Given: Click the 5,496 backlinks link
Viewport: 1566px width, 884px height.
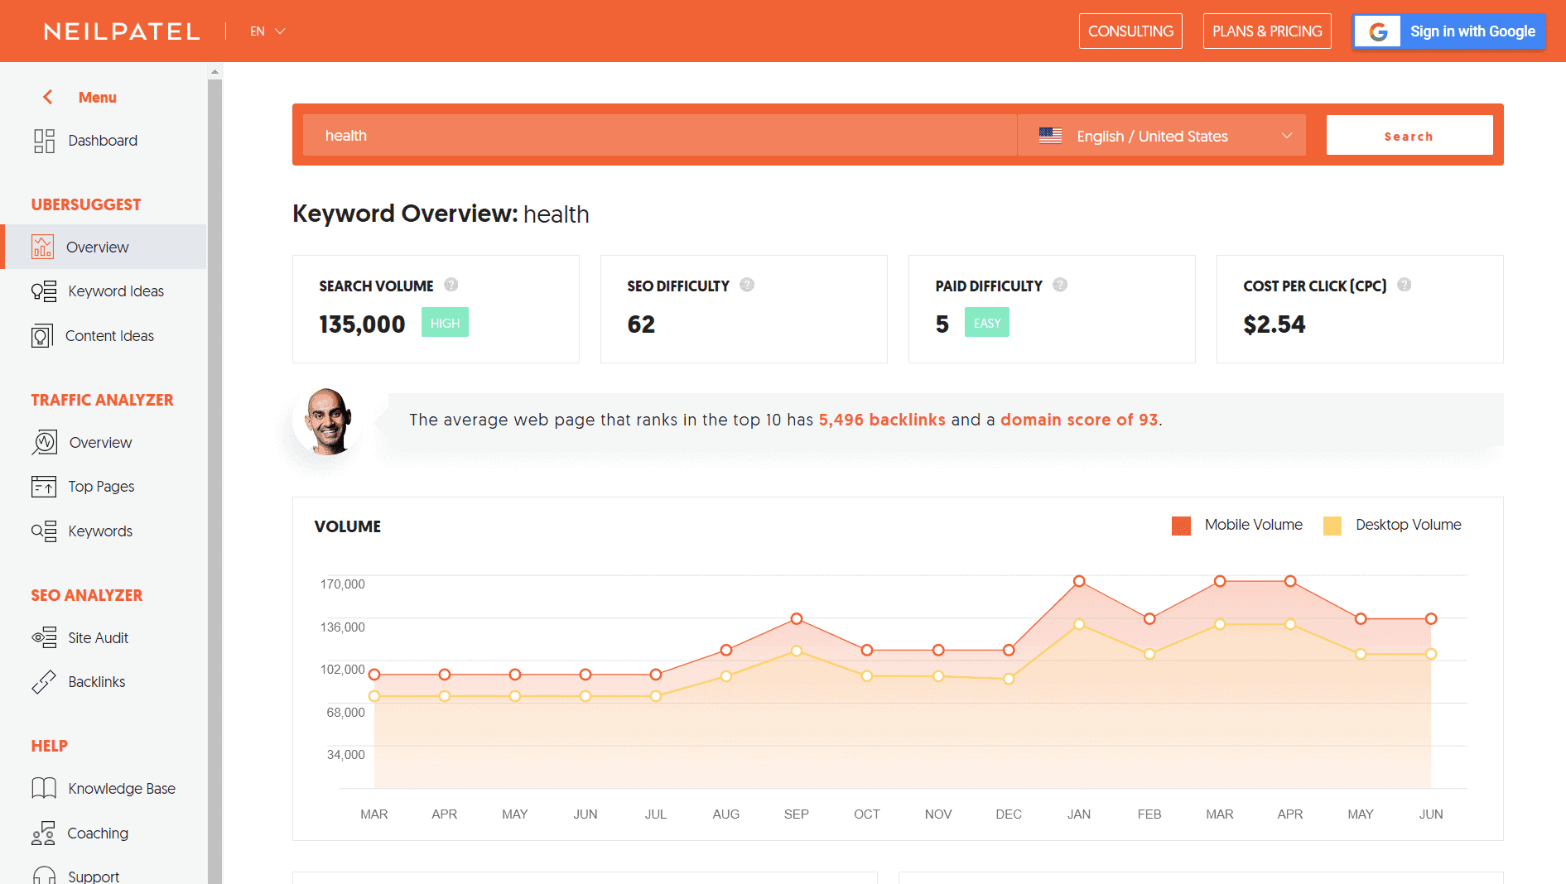Looking at the screenshot, I should click(x=882, y=420).
